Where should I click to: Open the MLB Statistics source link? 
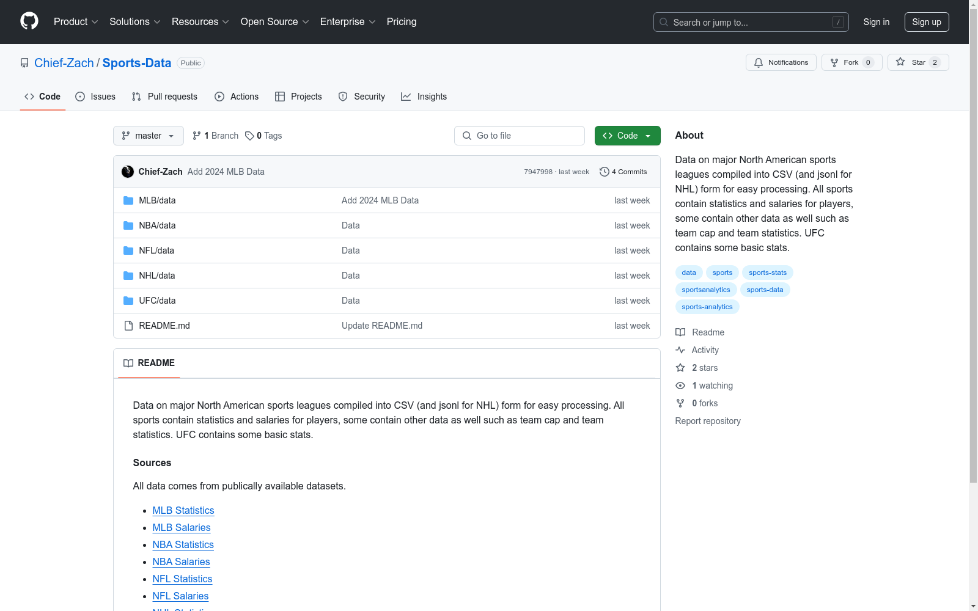click(x=183, y=511)
